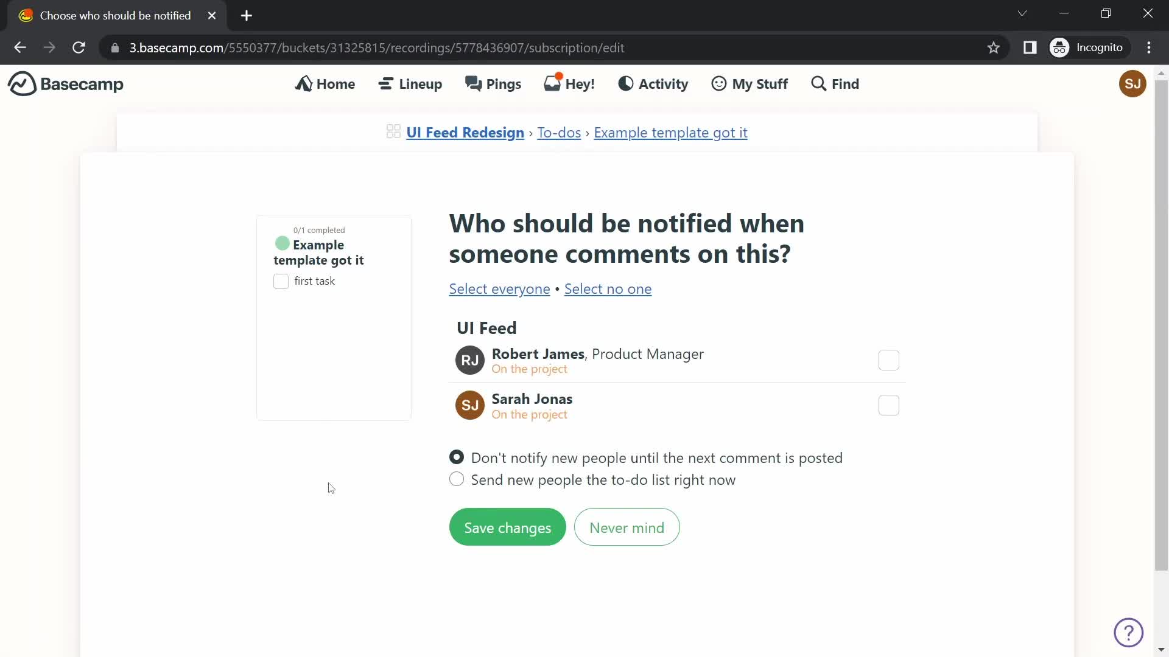Open the Lineup section
The width and height of the screenshot is (1169, 657).
pyautogui.click(x=410, y=83)
